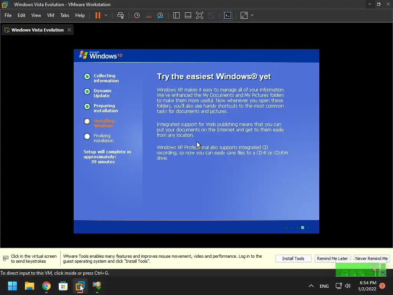Take a snapshot of this VM
The height and width of the screenshot is (295, 393).
(137, 15)
